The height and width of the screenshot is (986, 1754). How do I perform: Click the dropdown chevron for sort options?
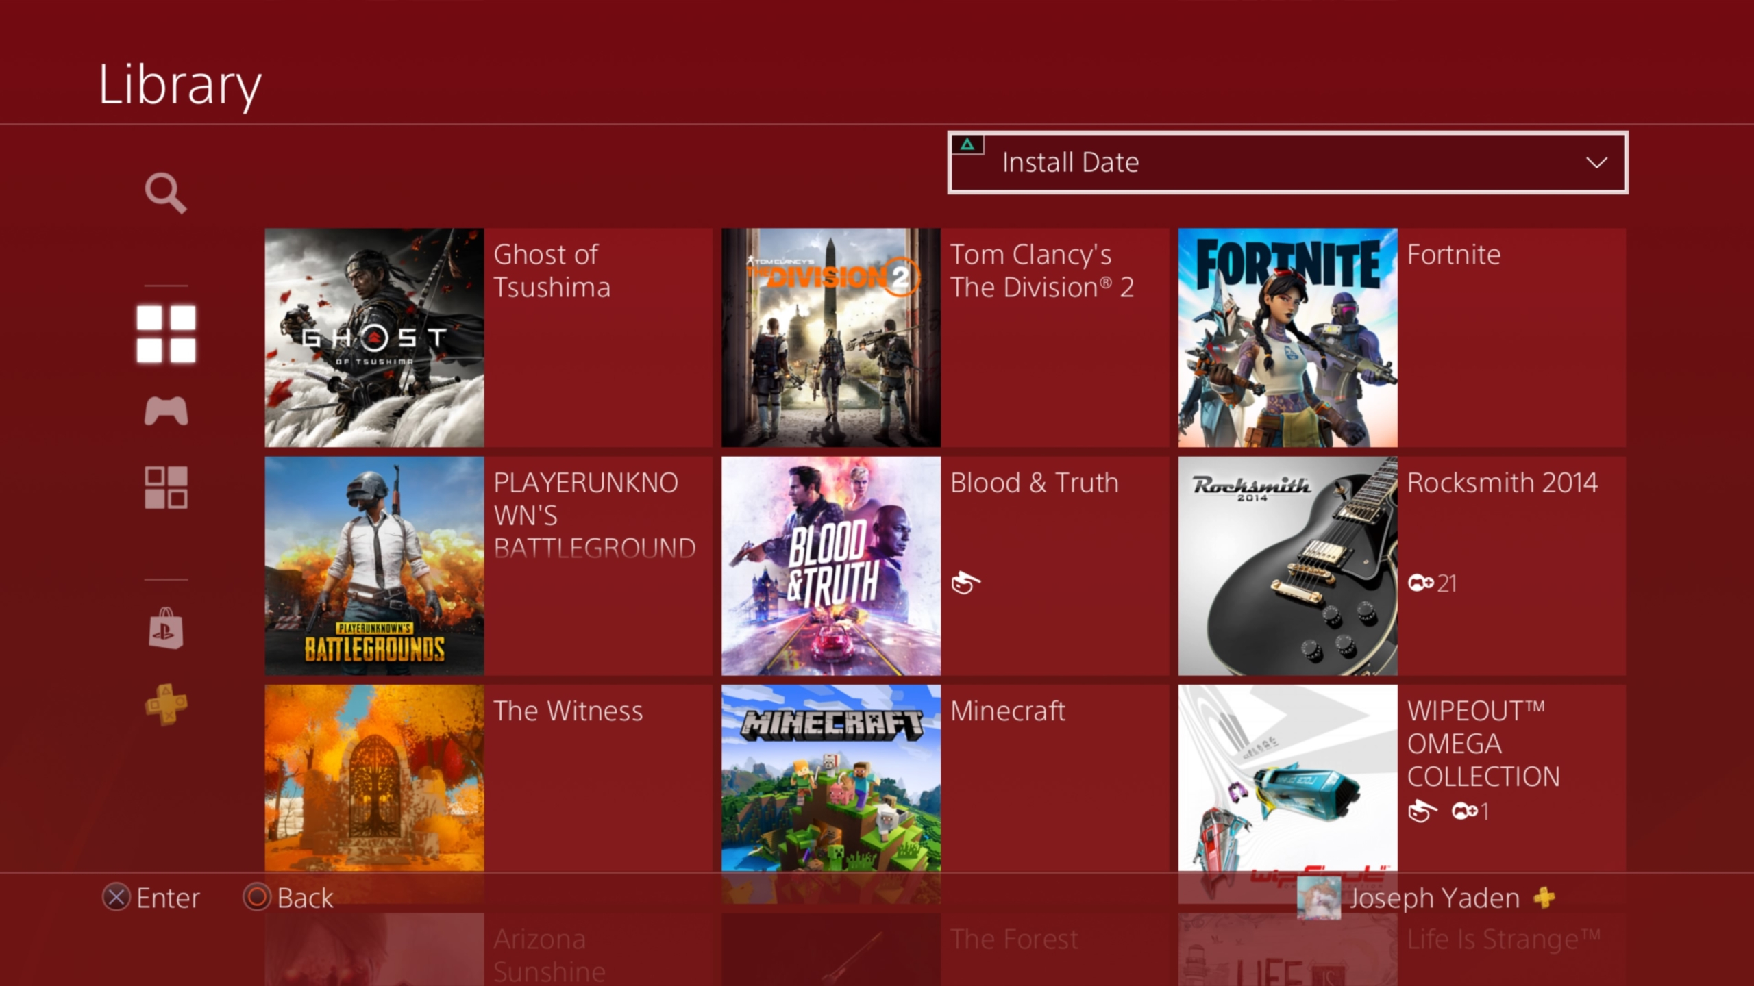click(1596, 162)
